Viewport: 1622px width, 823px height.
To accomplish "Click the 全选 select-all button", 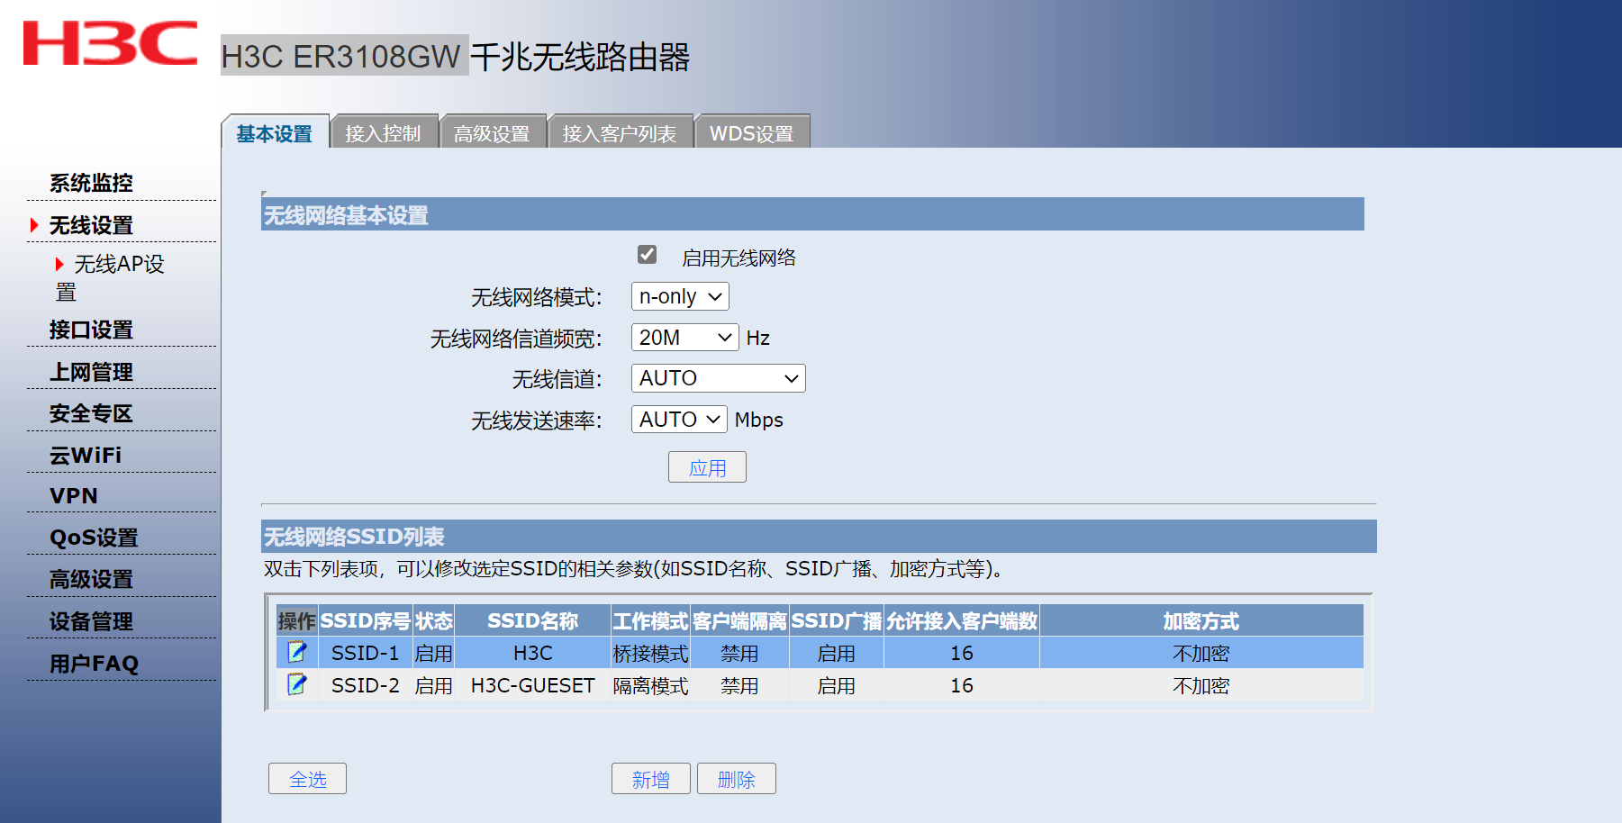I will [307, 779].
